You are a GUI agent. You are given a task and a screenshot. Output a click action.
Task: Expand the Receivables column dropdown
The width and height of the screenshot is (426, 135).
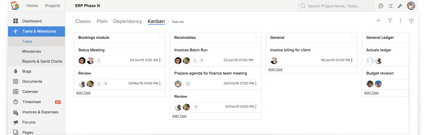click(x=256, y=37)
